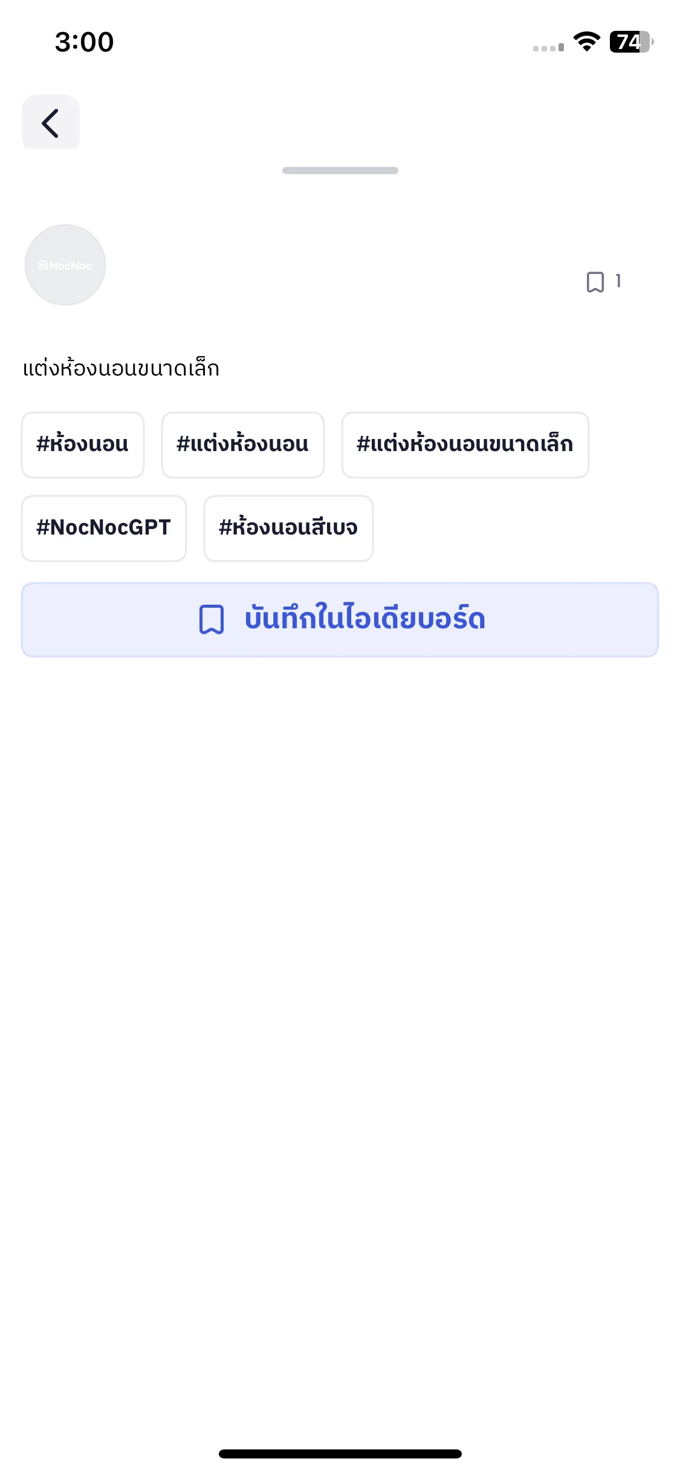
Task: Open the #NocNocGPT hashtag
Action: (104, 528)
